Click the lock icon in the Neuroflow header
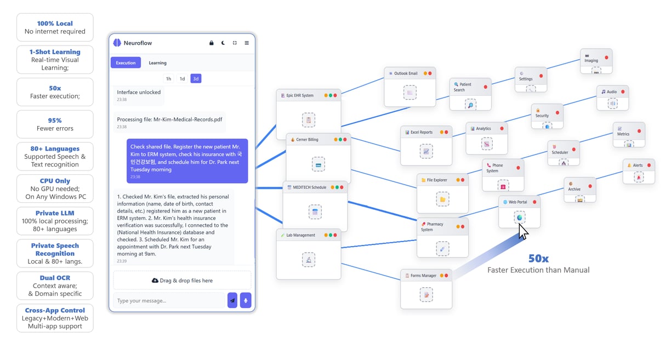The width and height of the screenshot is (671, 343). (x=212, y=43)
